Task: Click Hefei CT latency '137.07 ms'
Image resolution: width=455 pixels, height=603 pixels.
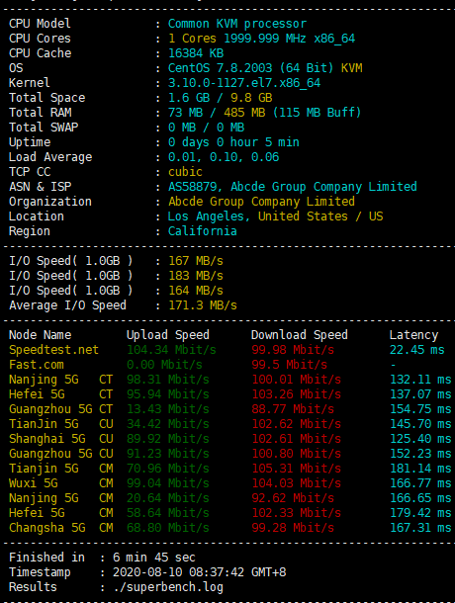Action: 420,394
